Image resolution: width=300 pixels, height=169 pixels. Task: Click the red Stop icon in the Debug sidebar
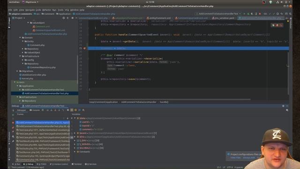pyautogui.click(x=13, y=123)
